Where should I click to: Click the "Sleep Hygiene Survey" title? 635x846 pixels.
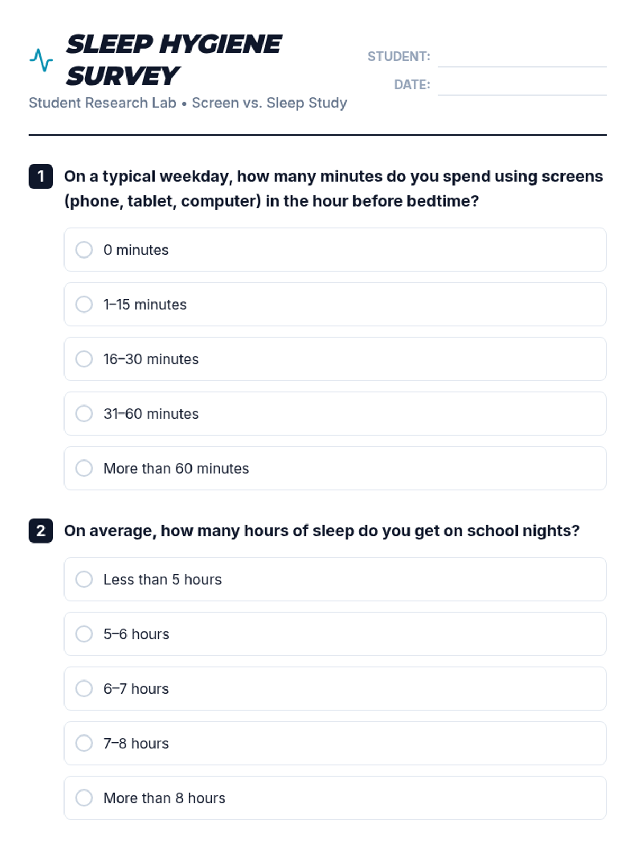(x=173, y=60)
